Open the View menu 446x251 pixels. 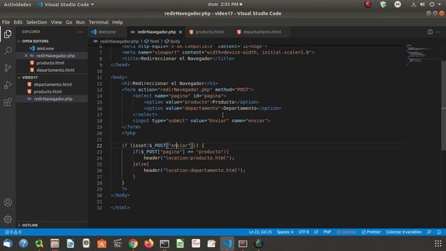pyautogui.click(x=56, y=22)
